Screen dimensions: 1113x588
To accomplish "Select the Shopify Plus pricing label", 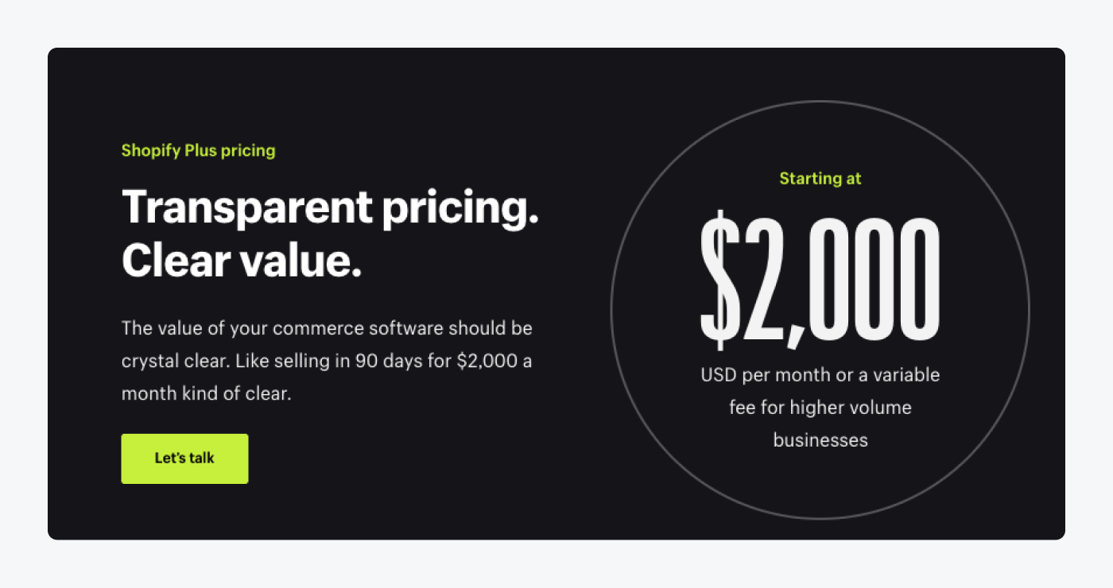I will pos(198,150).
